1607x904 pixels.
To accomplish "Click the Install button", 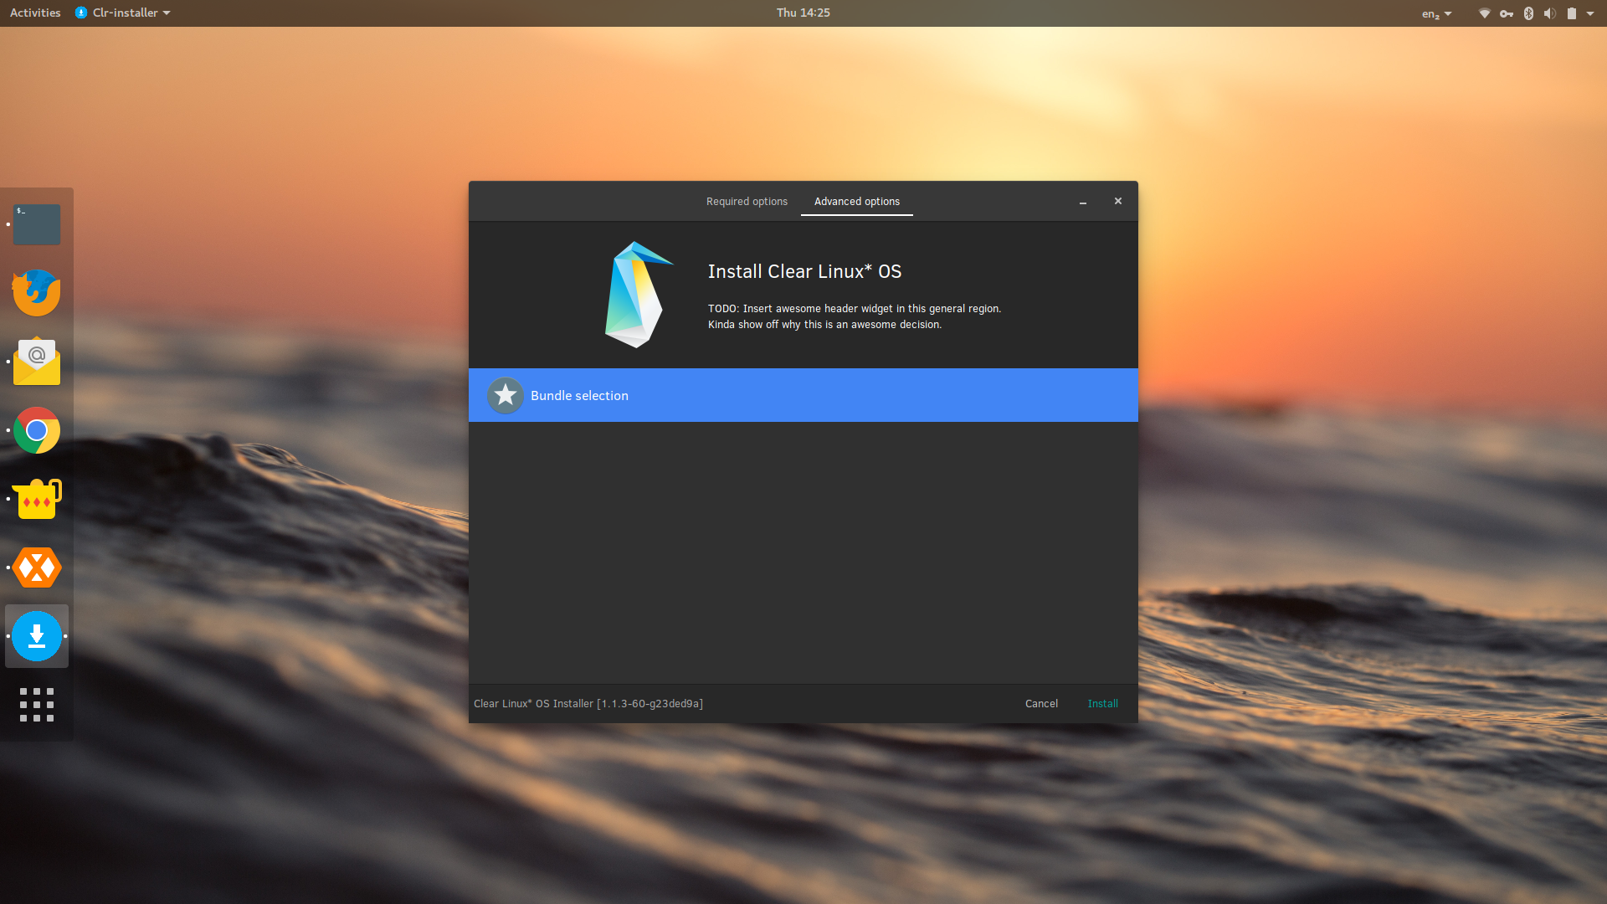I will coord(1102,704).
